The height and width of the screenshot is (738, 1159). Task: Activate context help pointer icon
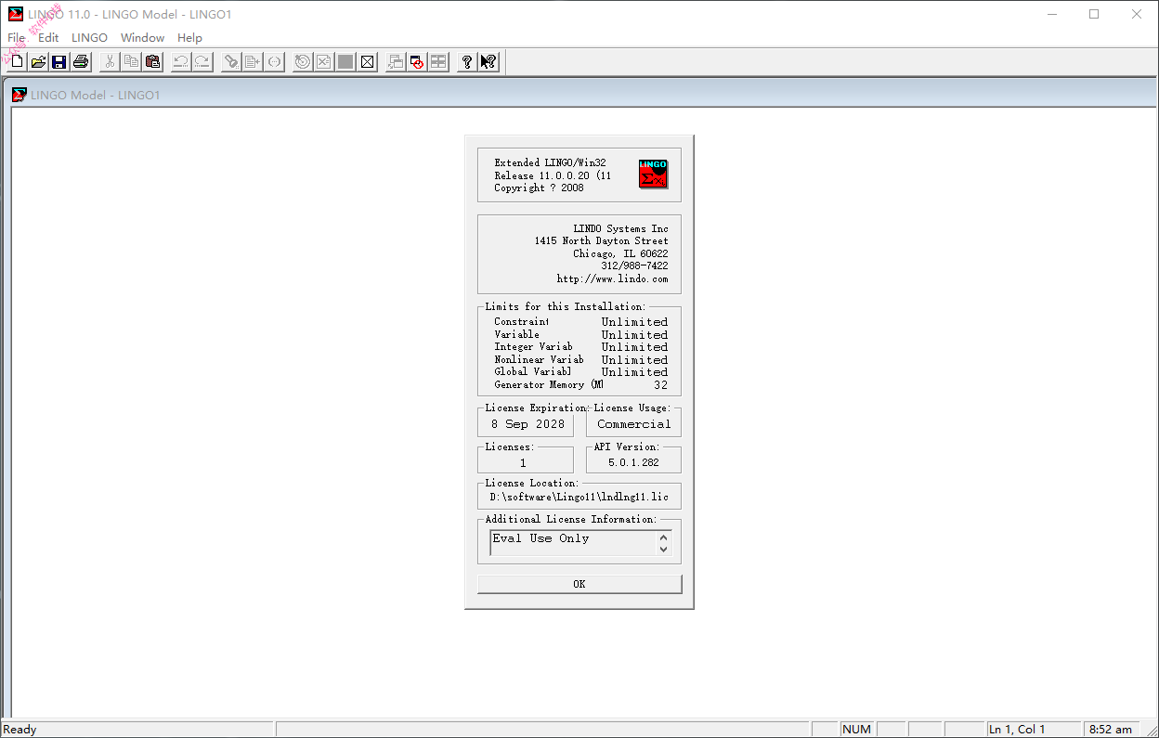[488, 62]
